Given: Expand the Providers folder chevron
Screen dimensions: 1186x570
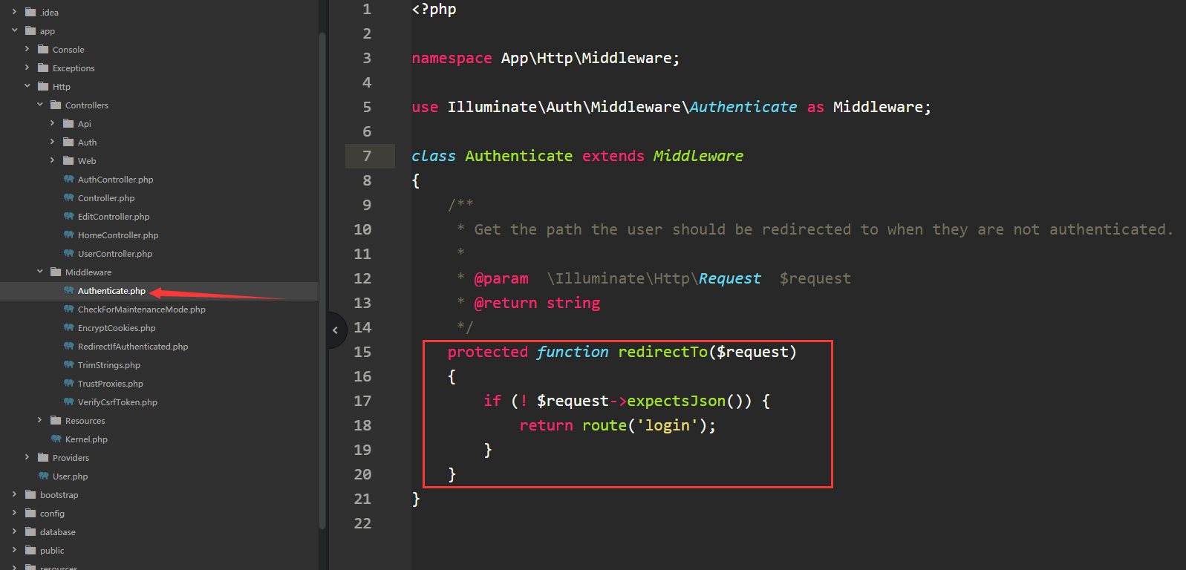Looking at the screenshot, I should pyautogui.click(x=27, y=457).
